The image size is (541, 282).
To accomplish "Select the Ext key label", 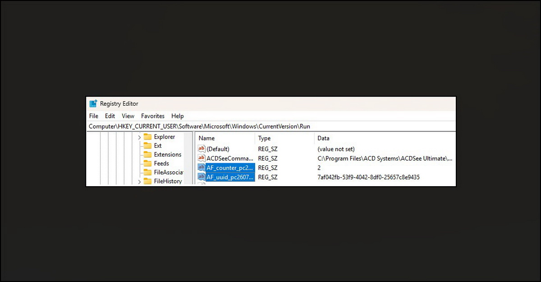I will 158,146.
